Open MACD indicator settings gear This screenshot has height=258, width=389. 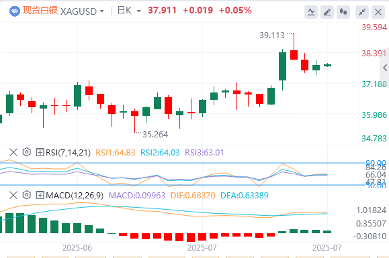tap(27, 195)
